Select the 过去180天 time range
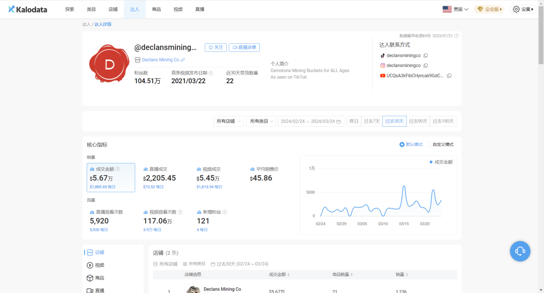 click(x=443, y=121)
